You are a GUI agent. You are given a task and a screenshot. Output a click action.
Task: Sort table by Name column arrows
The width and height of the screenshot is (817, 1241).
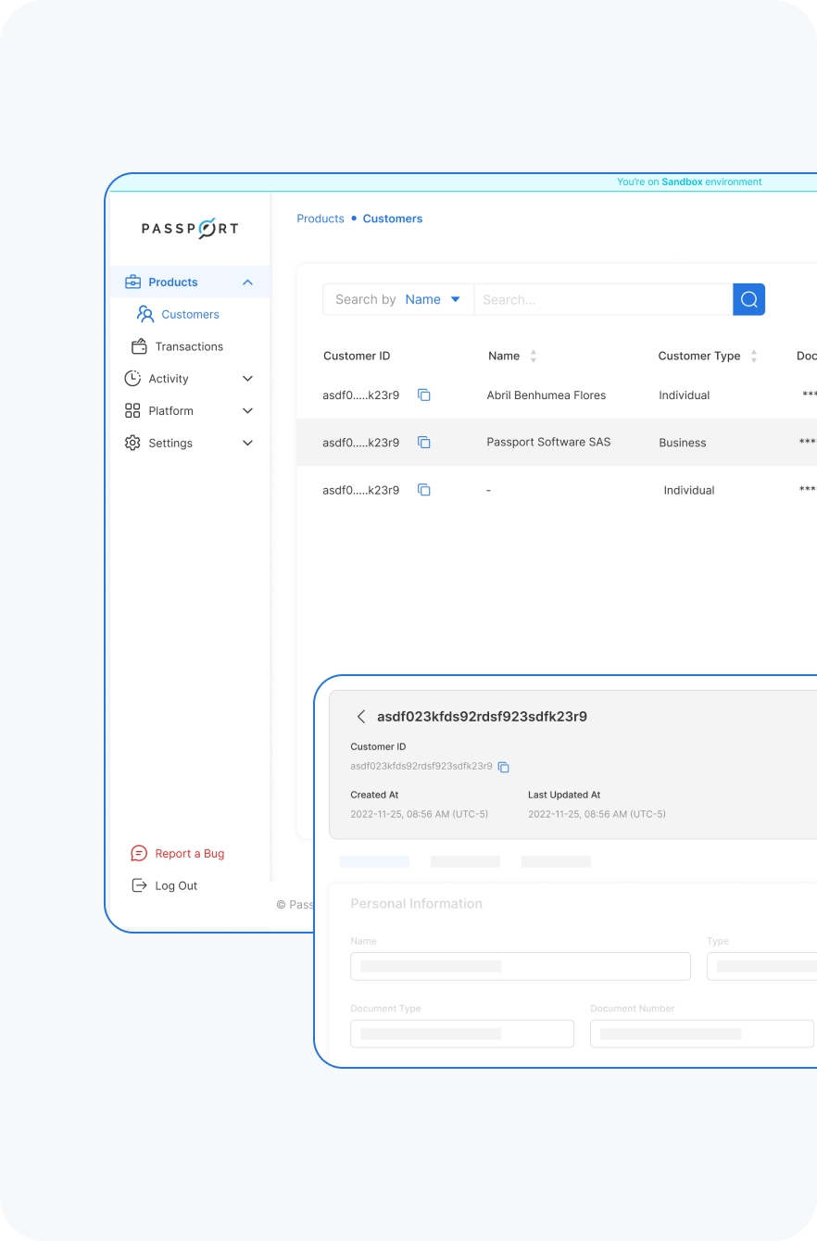534,356
